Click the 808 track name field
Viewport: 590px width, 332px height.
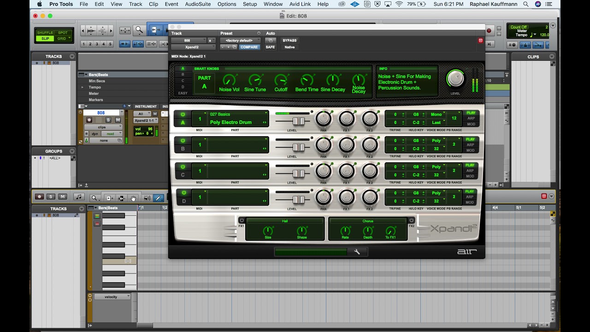[x=101, y=113]
